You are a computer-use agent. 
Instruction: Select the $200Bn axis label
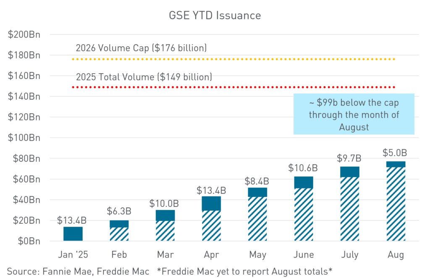pos(24,34)
